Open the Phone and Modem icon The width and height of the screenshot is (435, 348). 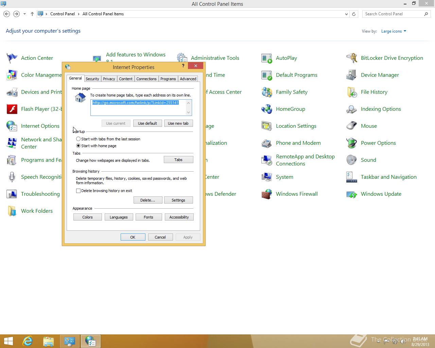pyautogui.click(x=267, y=143)
